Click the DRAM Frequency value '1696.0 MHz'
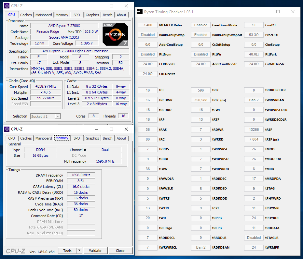This screenshot has width=303, height=259. click(81, 175)
